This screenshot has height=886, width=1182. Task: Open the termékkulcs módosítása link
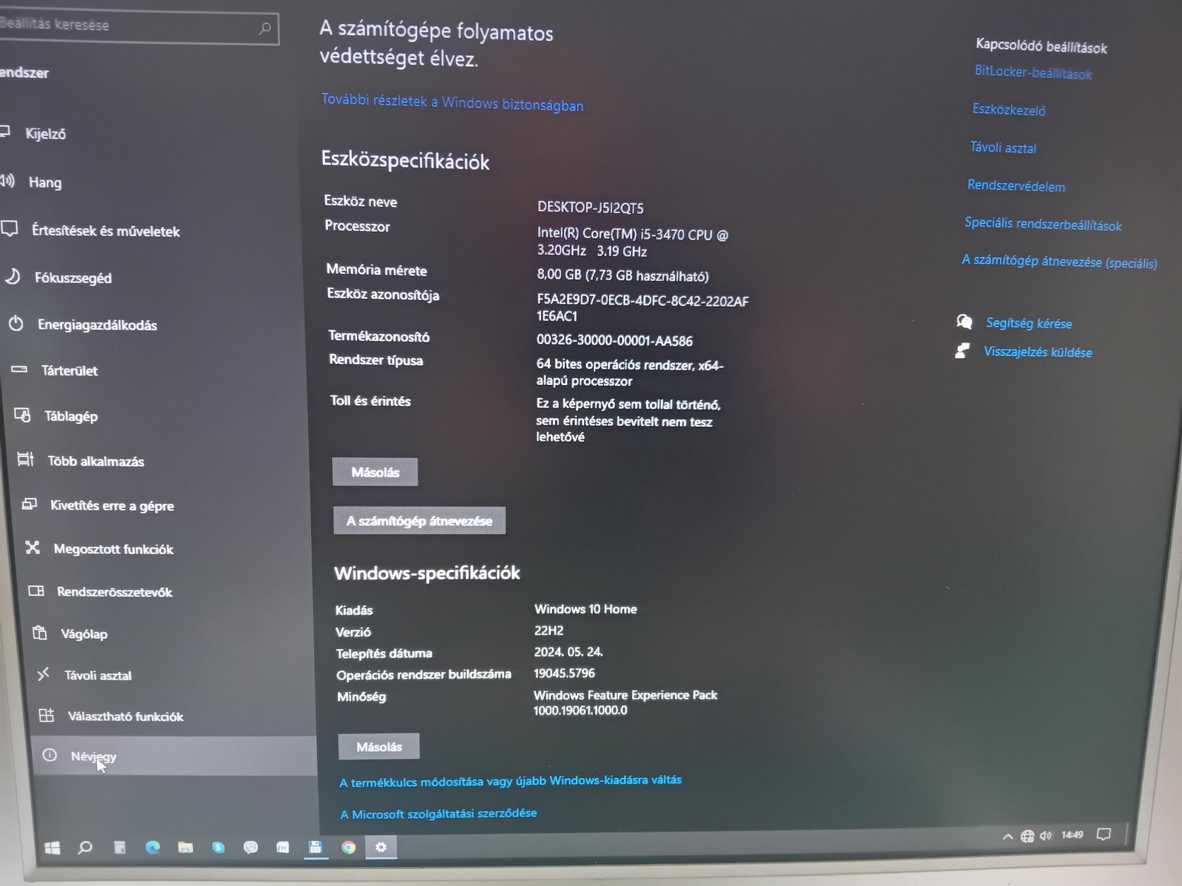[x=510, y=781]
